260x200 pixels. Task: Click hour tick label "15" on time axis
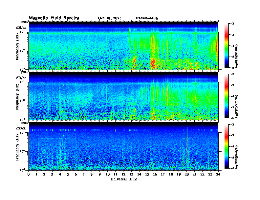pos(147,175)
